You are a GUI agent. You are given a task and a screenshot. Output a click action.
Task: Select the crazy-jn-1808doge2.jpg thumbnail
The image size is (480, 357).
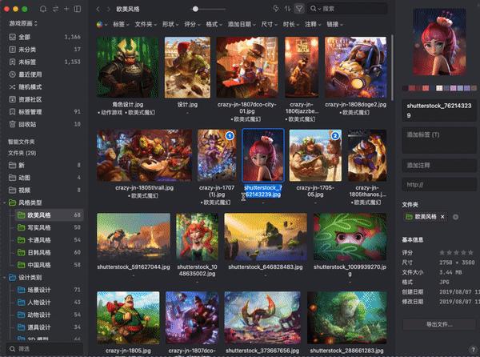[356, 67]
